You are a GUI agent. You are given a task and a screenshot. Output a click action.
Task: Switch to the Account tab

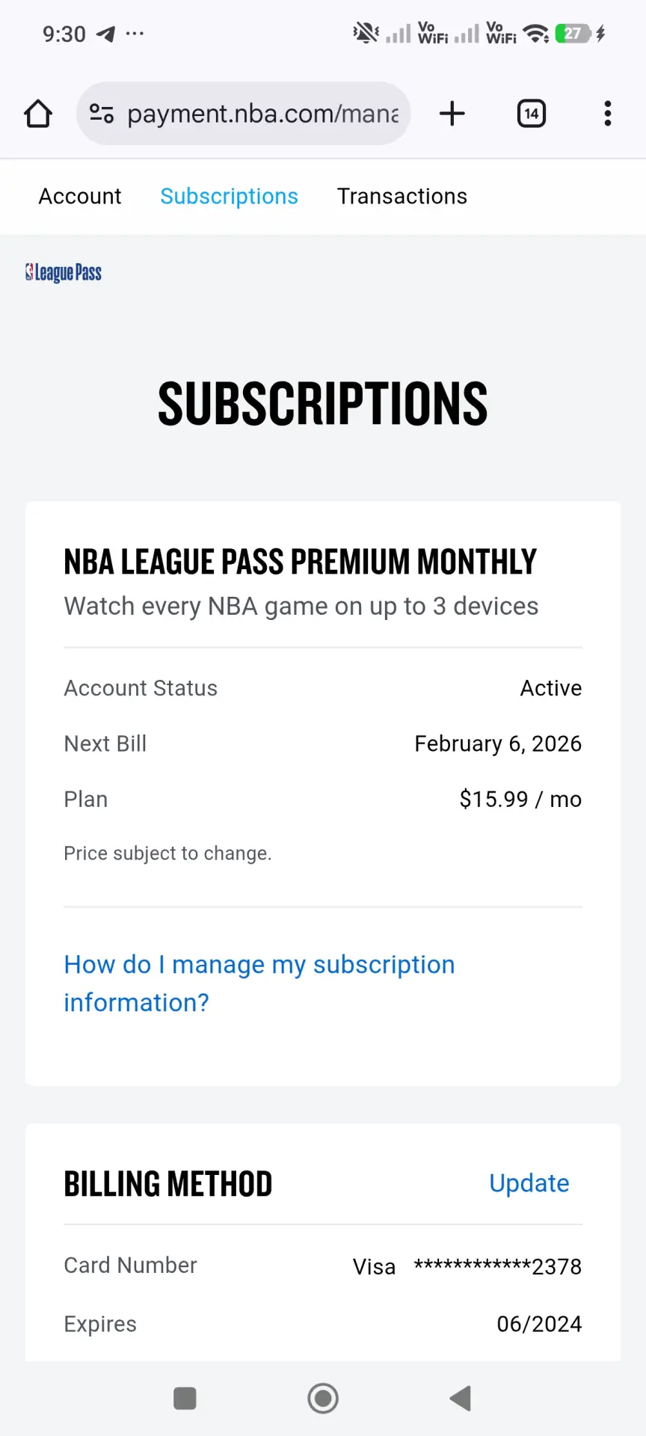point(80,196)
